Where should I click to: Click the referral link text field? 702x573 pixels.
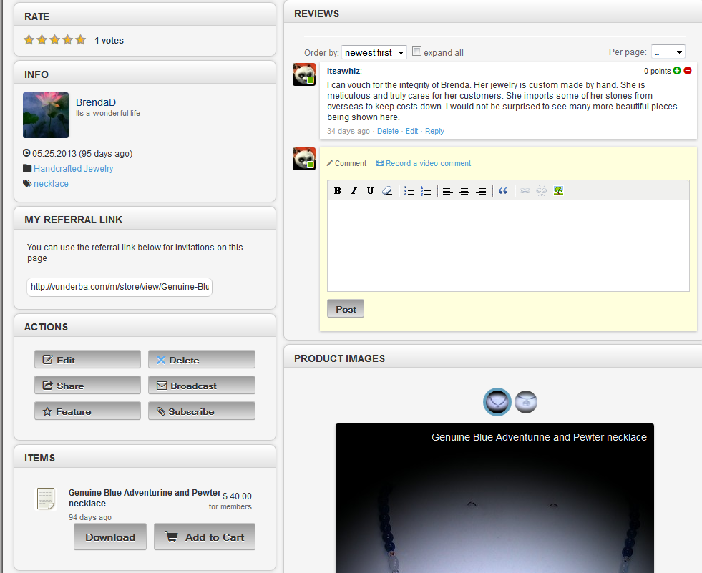(x=120, y=287)
